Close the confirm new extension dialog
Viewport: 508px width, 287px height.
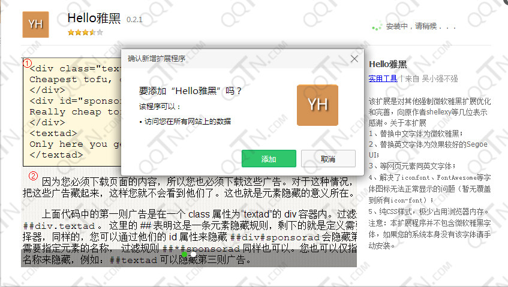coord(354,59)
